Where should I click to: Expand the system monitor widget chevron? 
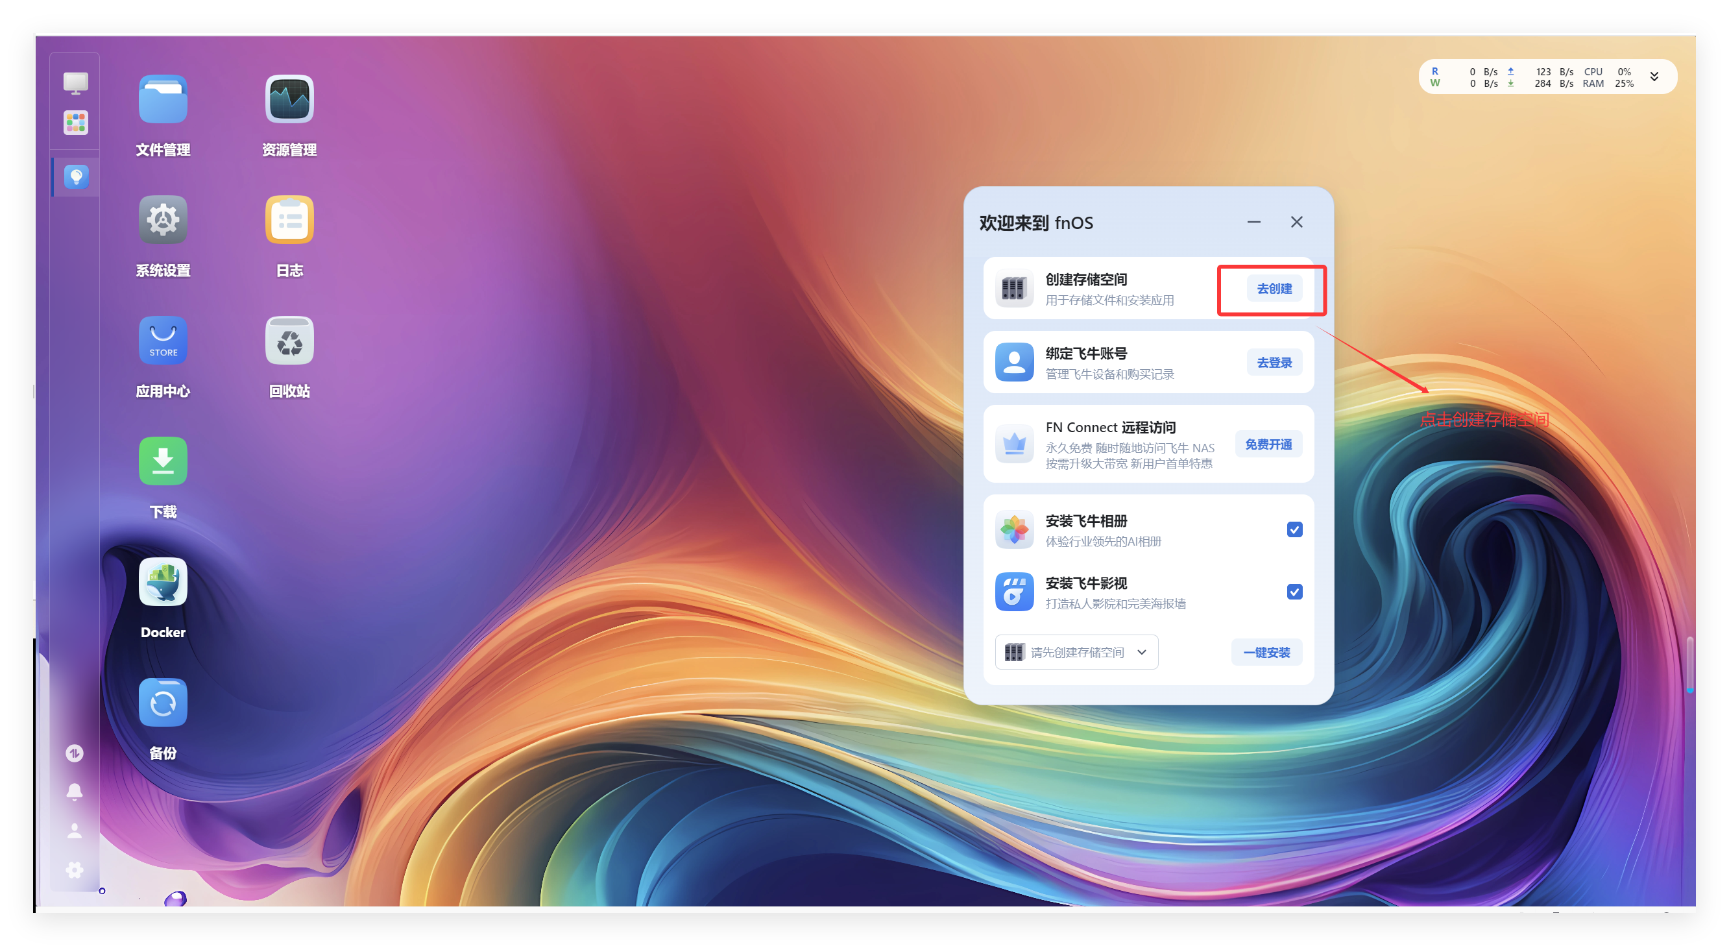point(1654,77)
